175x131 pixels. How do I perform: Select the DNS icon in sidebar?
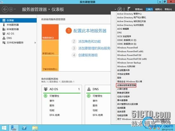(4, 38)
